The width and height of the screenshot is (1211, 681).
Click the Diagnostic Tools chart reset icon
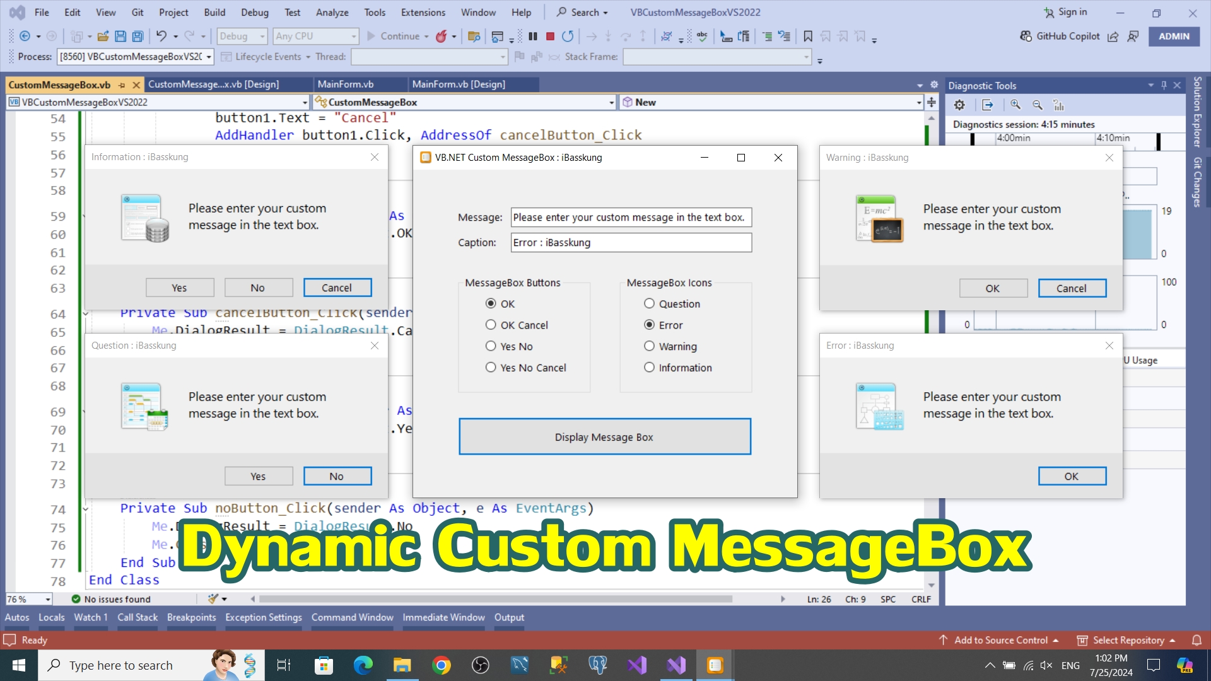1059,105
